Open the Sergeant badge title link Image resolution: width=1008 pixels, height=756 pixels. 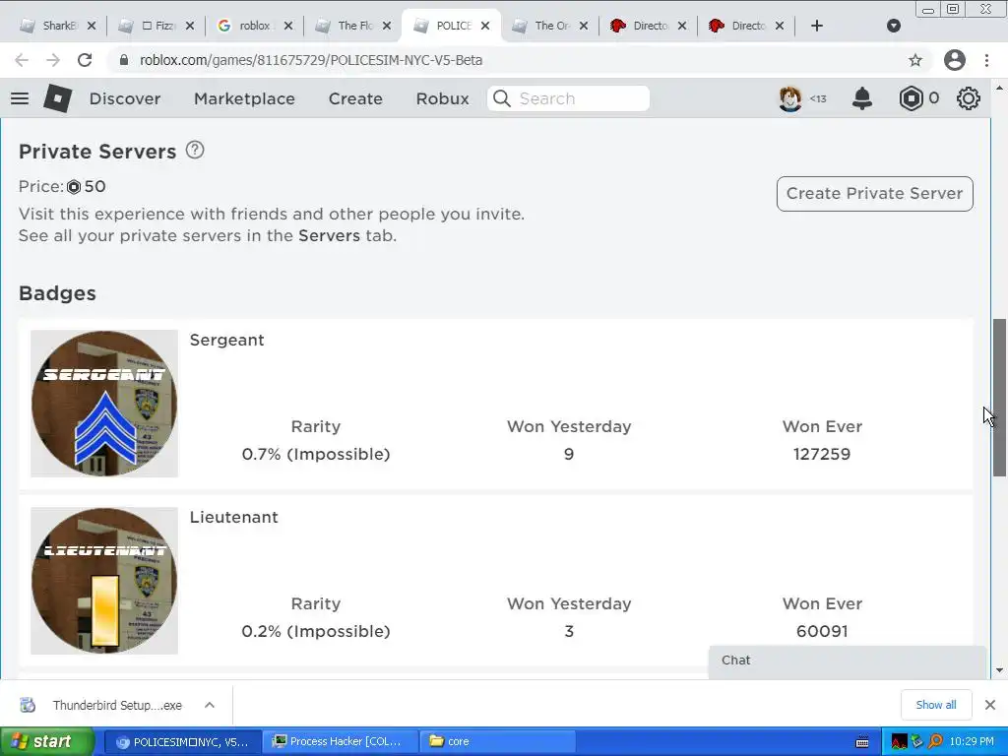227,340
